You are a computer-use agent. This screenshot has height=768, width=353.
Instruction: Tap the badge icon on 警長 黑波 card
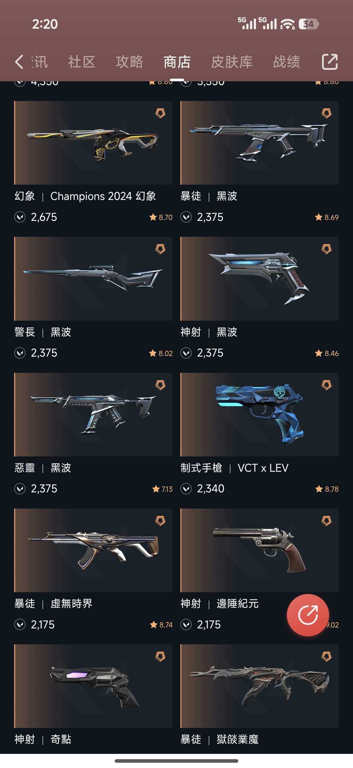tap(160, 249)
